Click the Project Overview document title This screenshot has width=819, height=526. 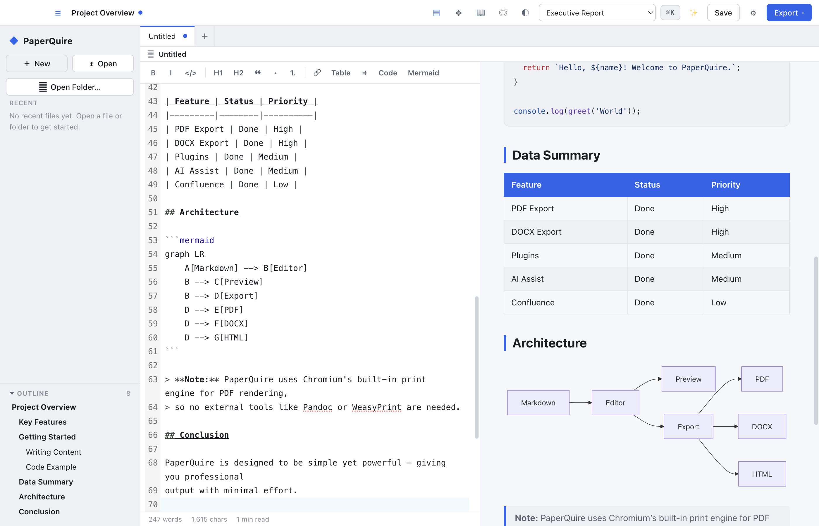[103, 13]
